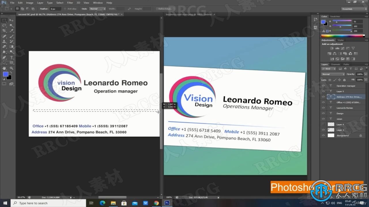Select the Lasso tool
This screenshot has height=207, width=369.
[4, 26]
